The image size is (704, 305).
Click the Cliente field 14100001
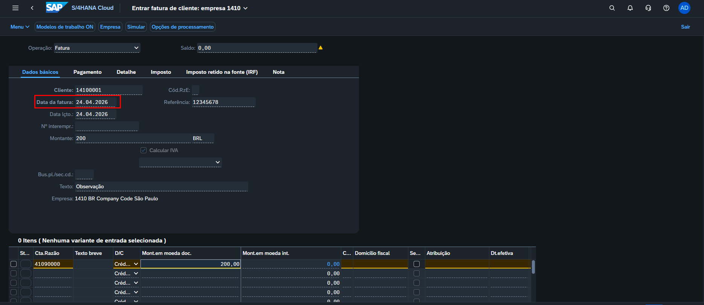[109, 90]
